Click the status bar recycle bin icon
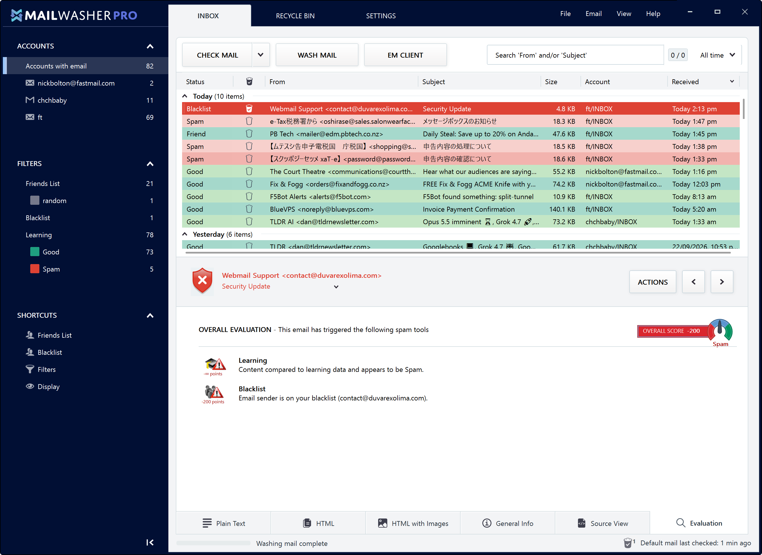Viewport: 762px width, 555px height. [628, 543]
